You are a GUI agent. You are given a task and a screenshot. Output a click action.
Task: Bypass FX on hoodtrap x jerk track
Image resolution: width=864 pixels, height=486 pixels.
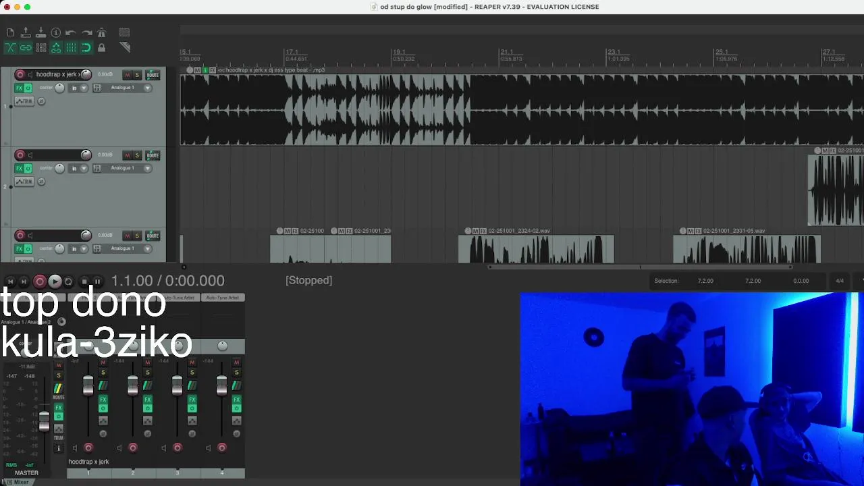tap(28, 88)
